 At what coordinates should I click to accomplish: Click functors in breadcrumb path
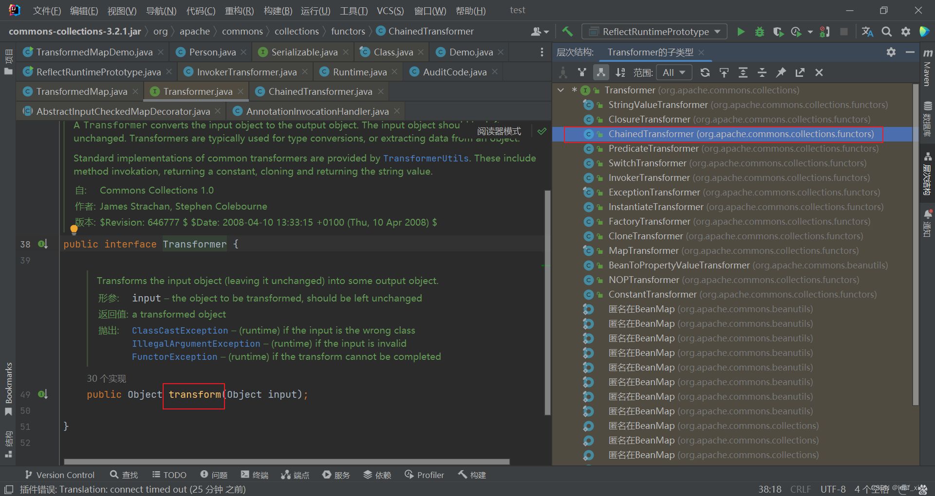348,32
